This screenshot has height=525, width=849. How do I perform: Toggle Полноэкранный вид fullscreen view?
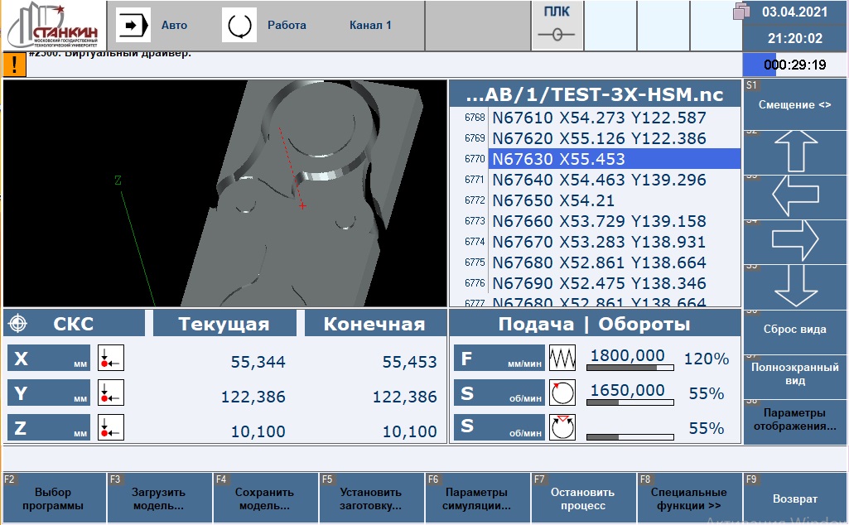click(794, 375)
